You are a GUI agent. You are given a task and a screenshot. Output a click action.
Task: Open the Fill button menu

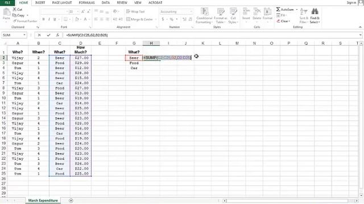pos(281,15)
